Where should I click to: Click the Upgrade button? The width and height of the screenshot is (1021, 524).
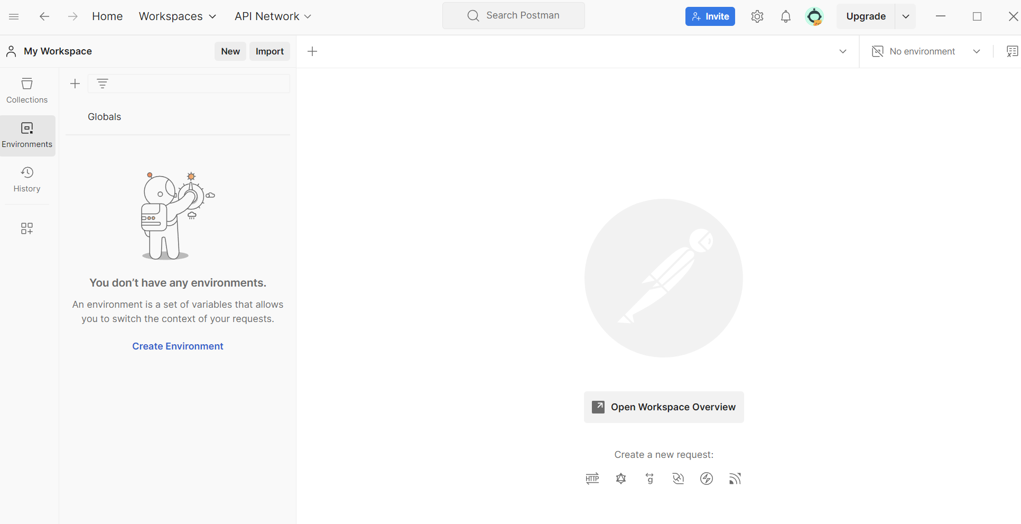866,16
